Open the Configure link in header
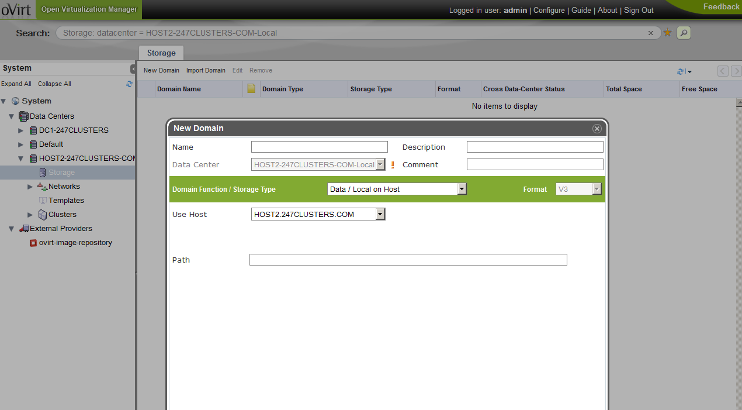Image resolution: width=742 pixels, height=410 pixels. (549, 10)
